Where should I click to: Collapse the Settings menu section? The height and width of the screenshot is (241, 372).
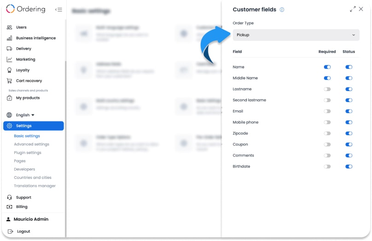pos(34,126)
